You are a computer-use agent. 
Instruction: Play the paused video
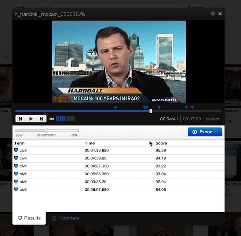[31, 119]
